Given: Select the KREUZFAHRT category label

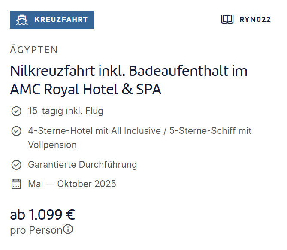Looking at the screenshot, I should pos(61,19).
